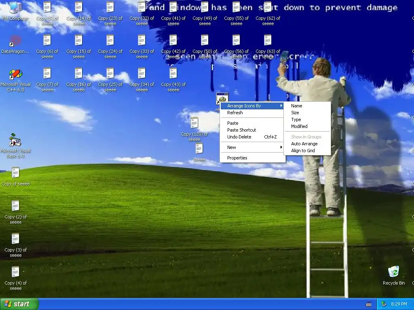This screenshot has width=414, height=310.
Task: Click the taskbar keyboard icon
Action: click(369, 304)
